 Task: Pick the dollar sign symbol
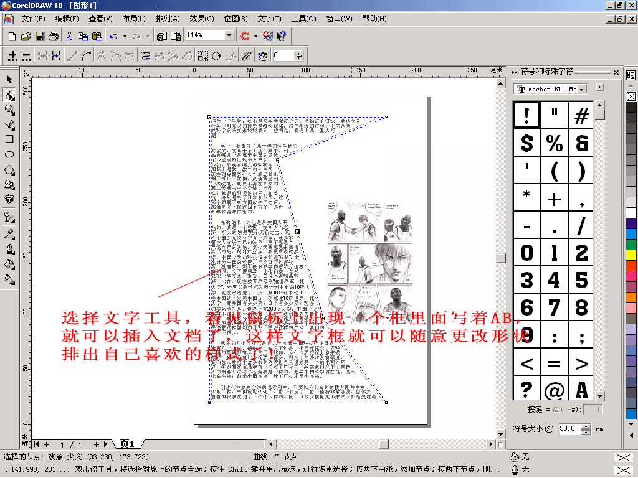pos(527,143)
